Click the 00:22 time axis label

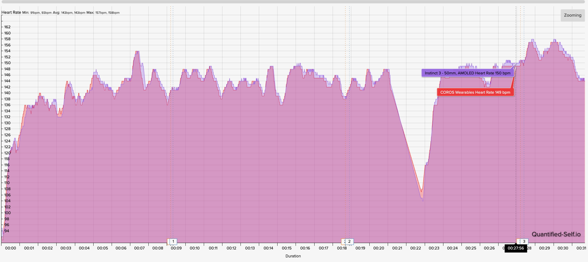(x=415, y=248)
